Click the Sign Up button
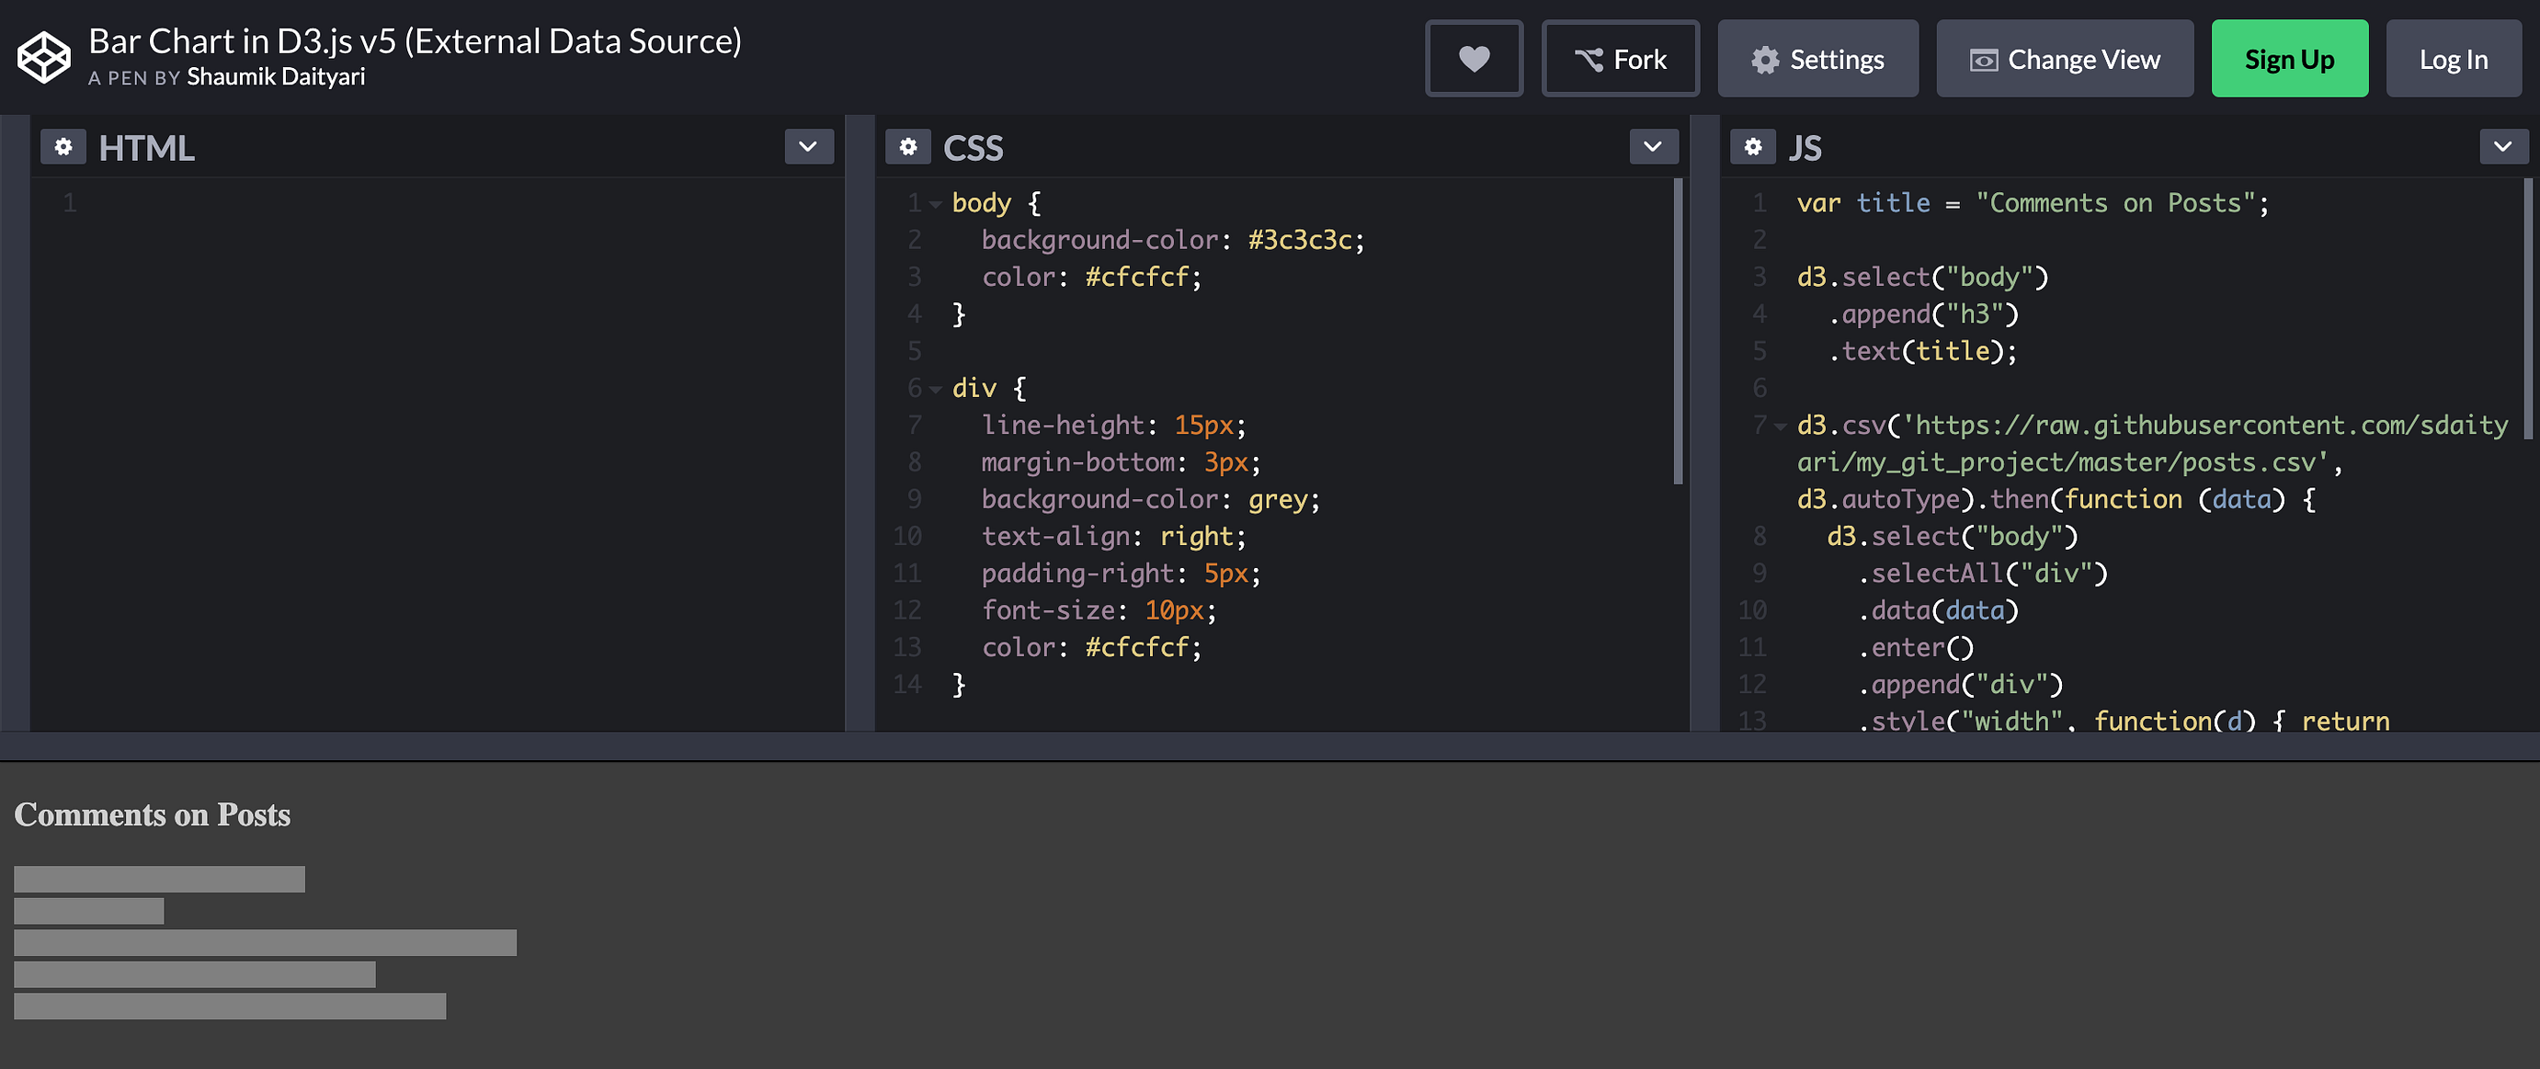 tap(2288, 59)
